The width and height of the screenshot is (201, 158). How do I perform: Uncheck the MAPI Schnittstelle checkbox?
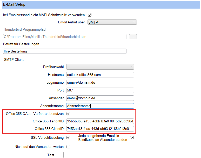pyautogui.click(x=90, y=15)
